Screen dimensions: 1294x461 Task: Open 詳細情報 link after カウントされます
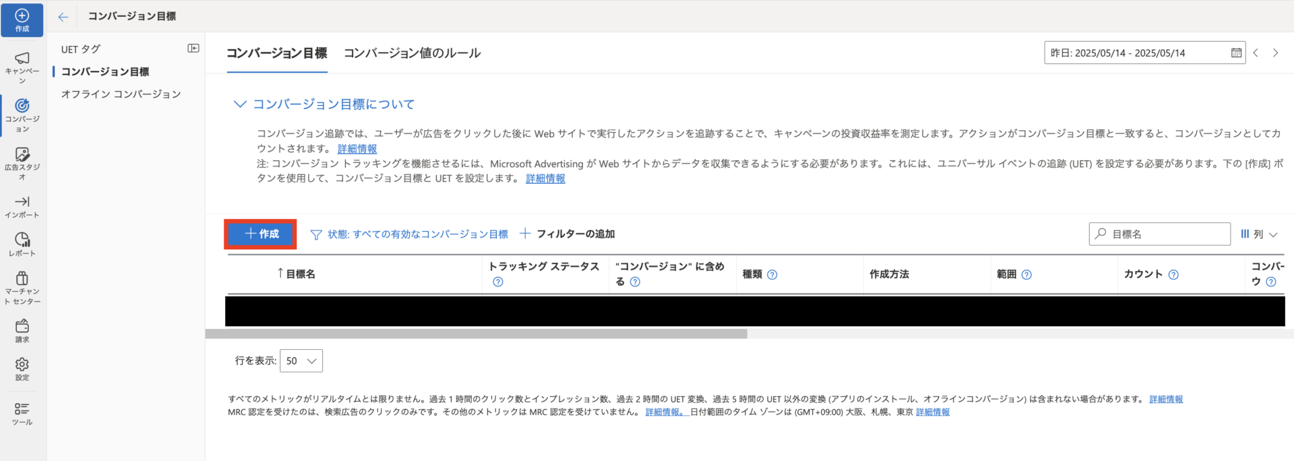point(357,149)
